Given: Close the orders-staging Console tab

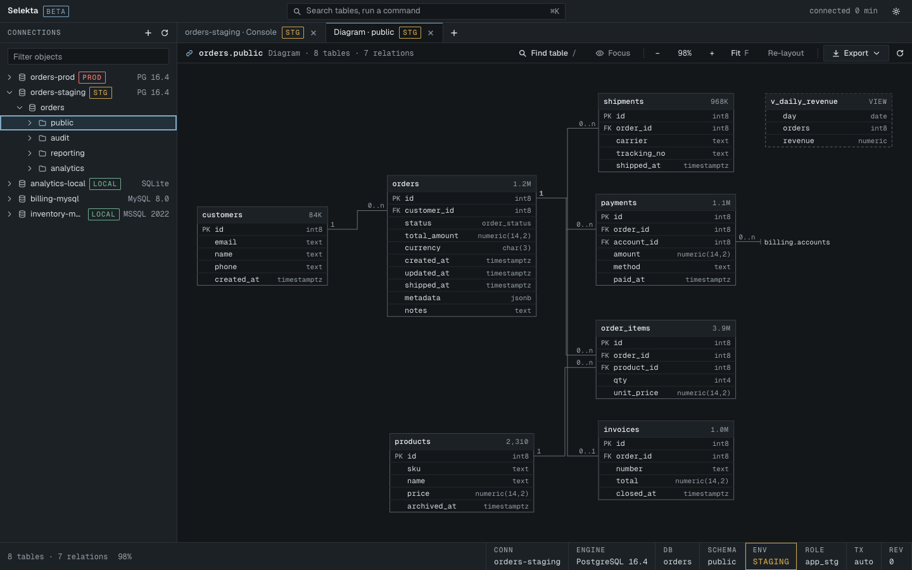Looking at the screenshot, I should click(313, 33).
